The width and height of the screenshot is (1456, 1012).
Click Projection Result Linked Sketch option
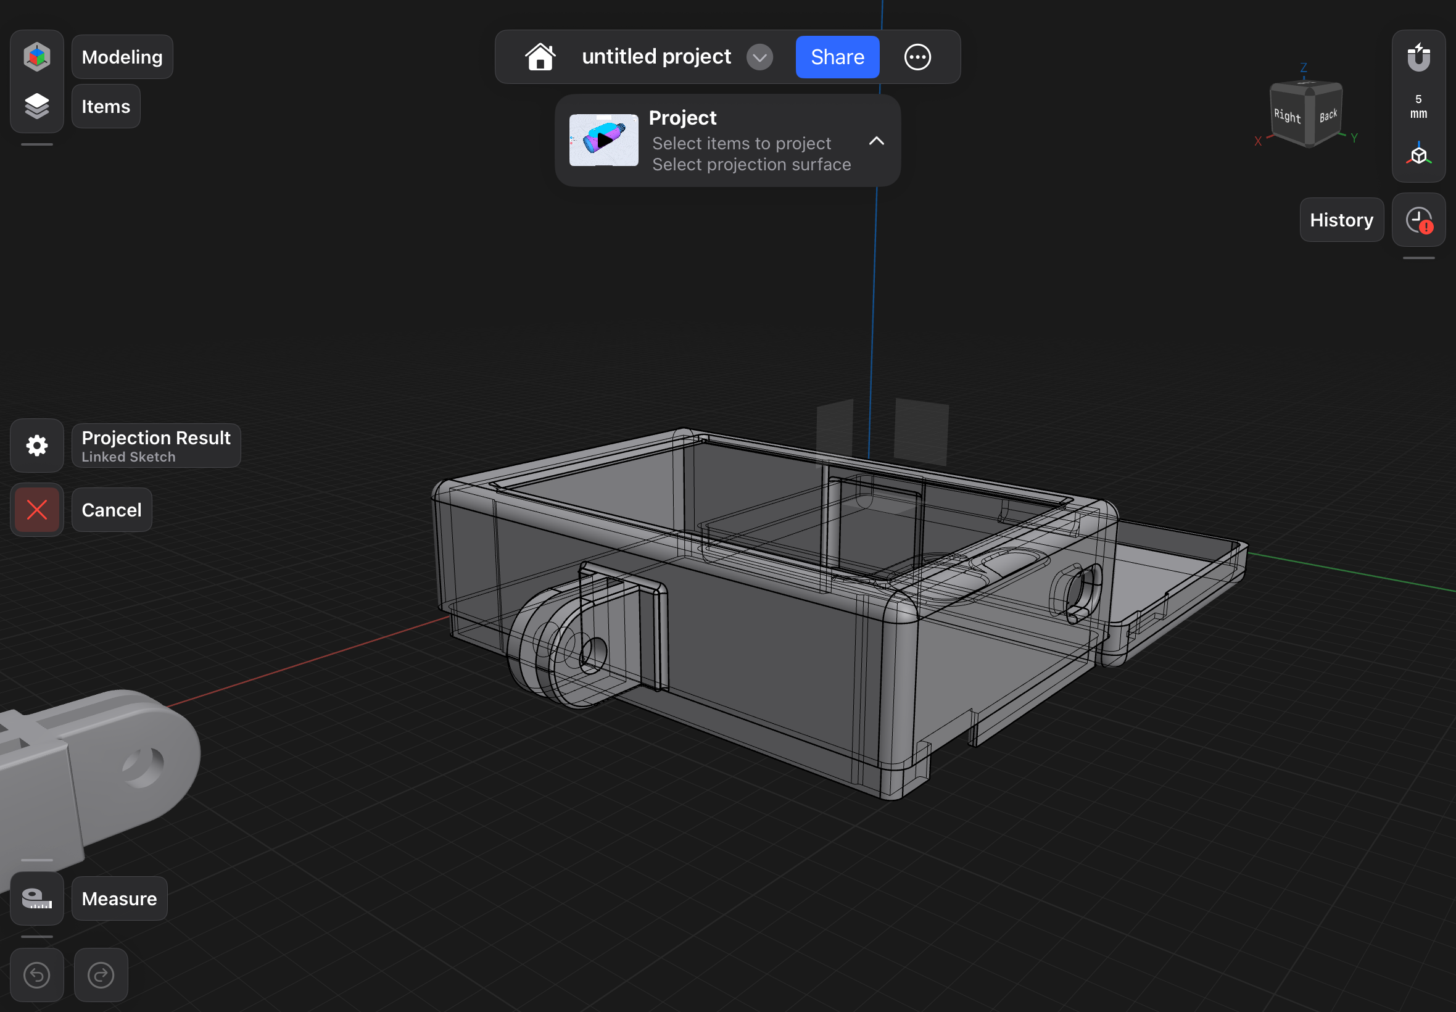pos(156,446)
